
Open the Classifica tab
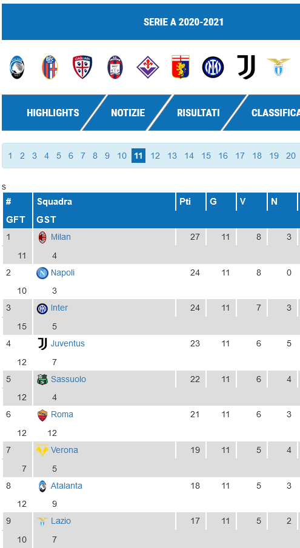point(276,113)
